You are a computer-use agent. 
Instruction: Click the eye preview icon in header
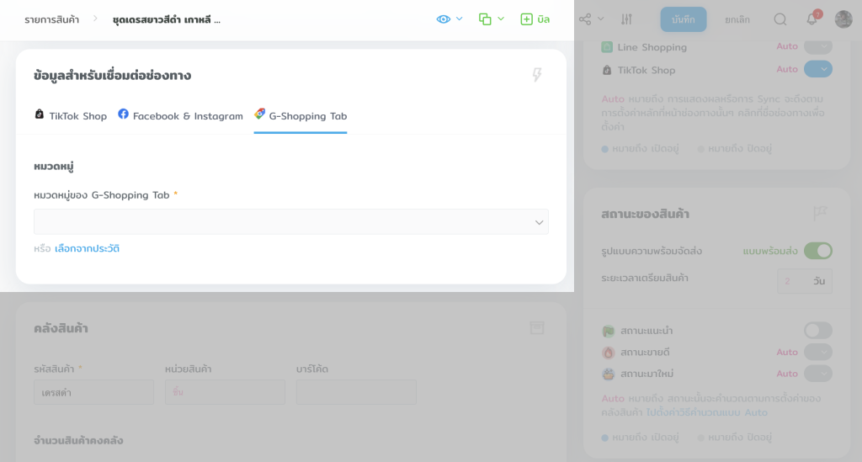(x=444, y=19)
